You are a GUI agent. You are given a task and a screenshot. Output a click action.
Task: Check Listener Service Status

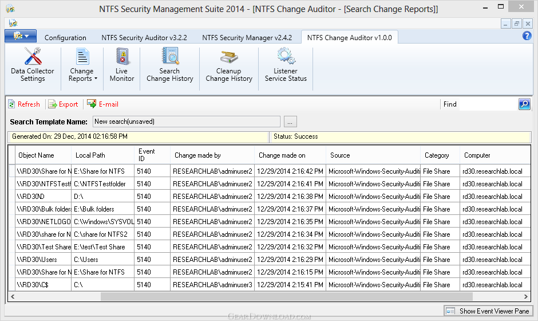(x=286, y=65)
